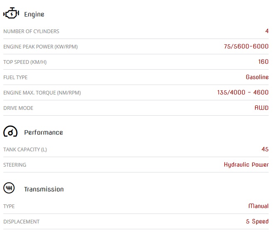Screen dimensions: 274x233
Task: Select the Engine section heading
Action: click(x=34, y=15)
